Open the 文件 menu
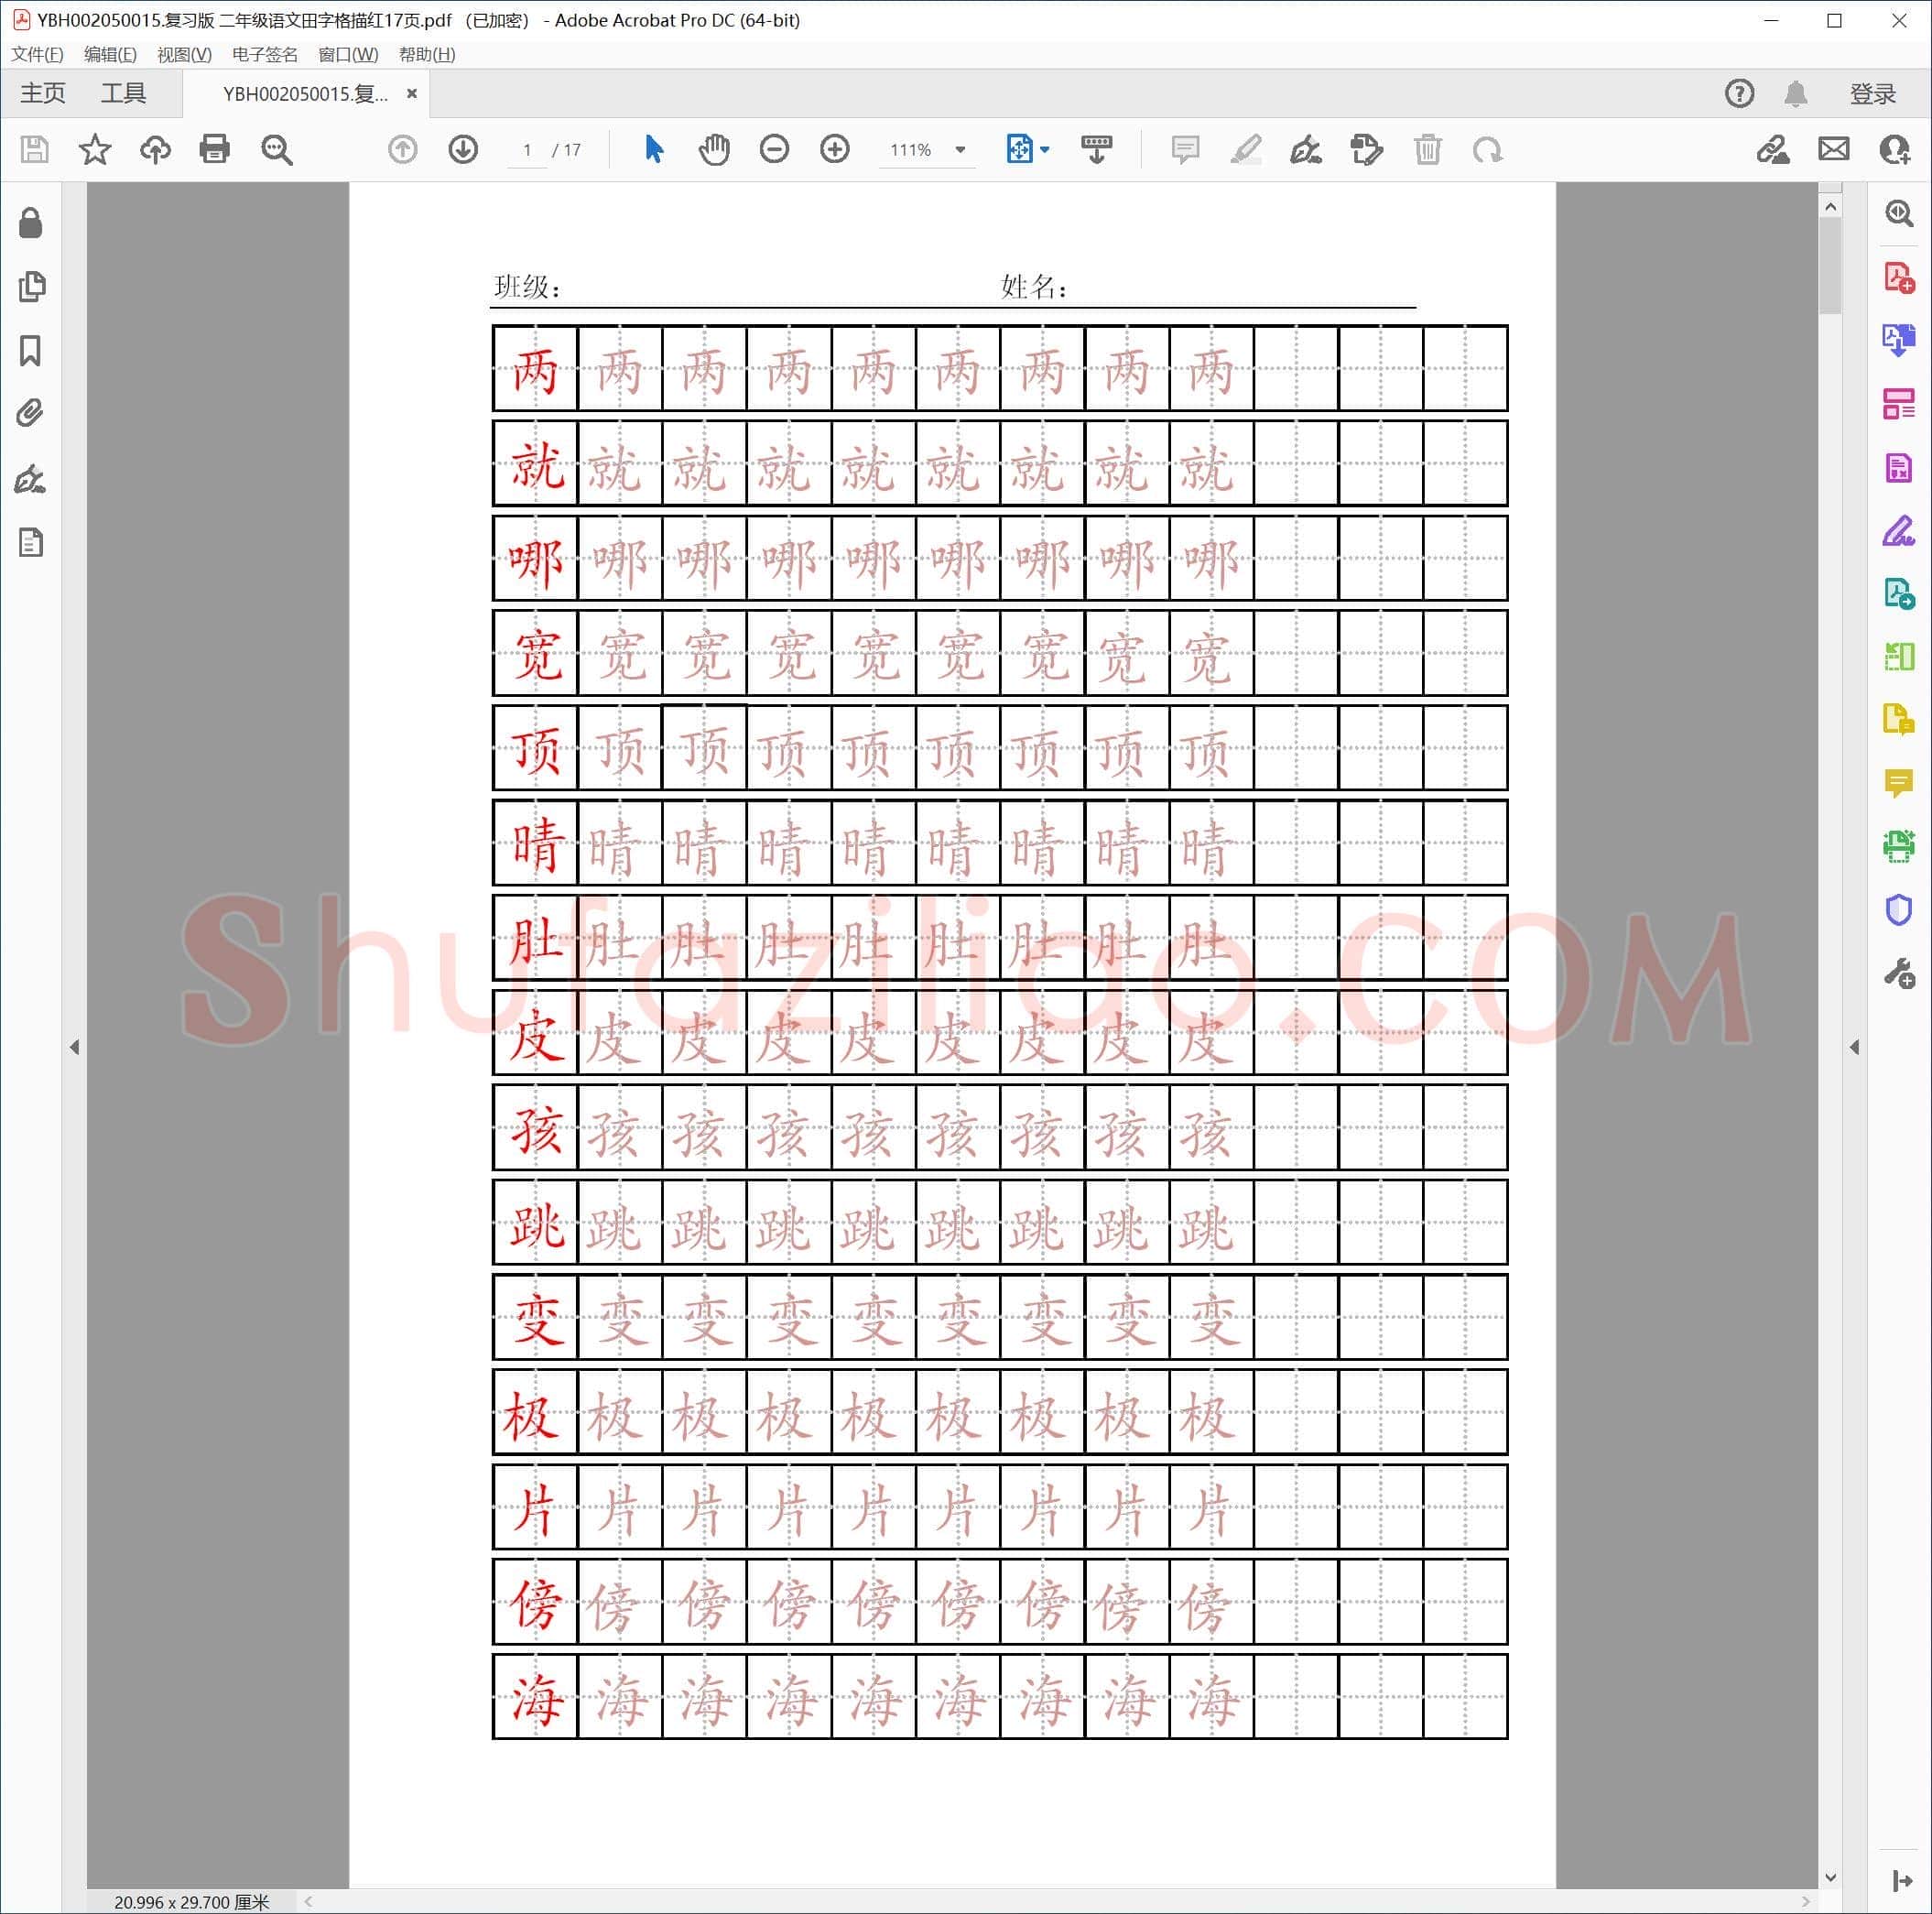Image resolution: width=1932 pixels, height=1914 pixels. (x=37, y=54)
